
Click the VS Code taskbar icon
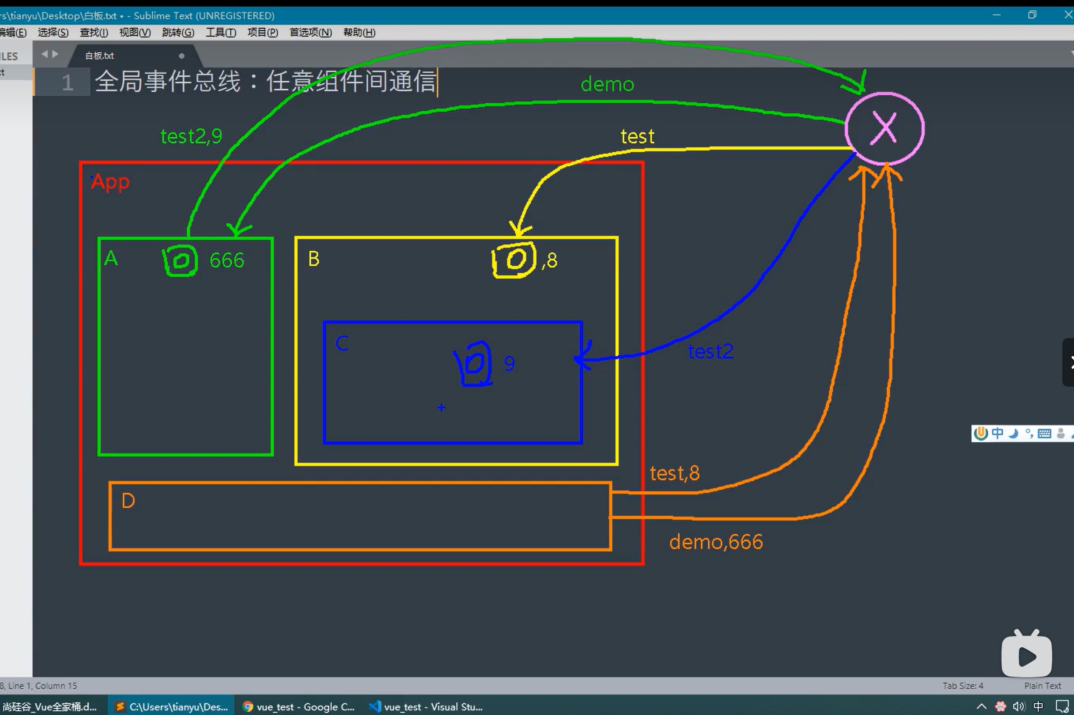(x=375, y=707)
